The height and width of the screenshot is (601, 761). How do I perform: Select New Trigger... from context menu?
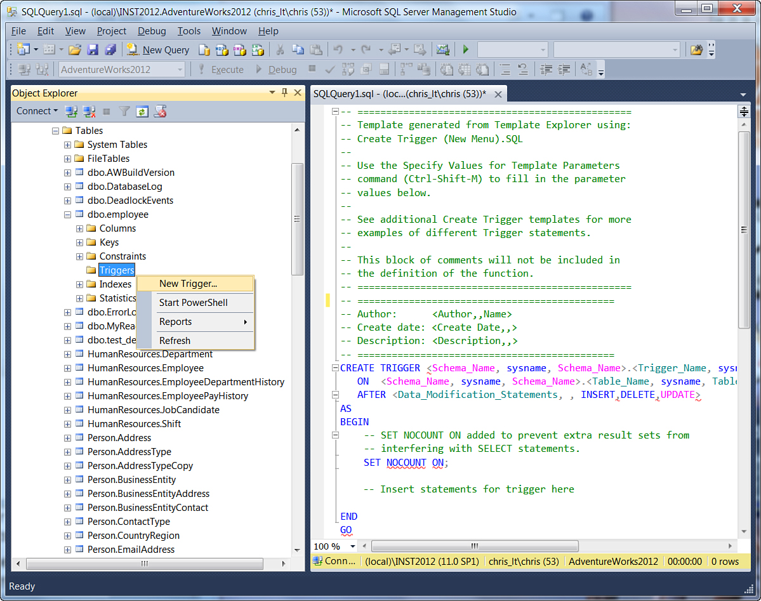point(188,284)
